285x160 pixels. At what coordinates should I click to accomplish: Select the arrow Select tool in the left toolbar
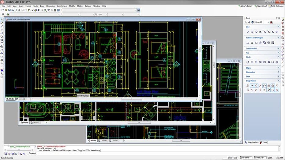(x=2, y=20)
